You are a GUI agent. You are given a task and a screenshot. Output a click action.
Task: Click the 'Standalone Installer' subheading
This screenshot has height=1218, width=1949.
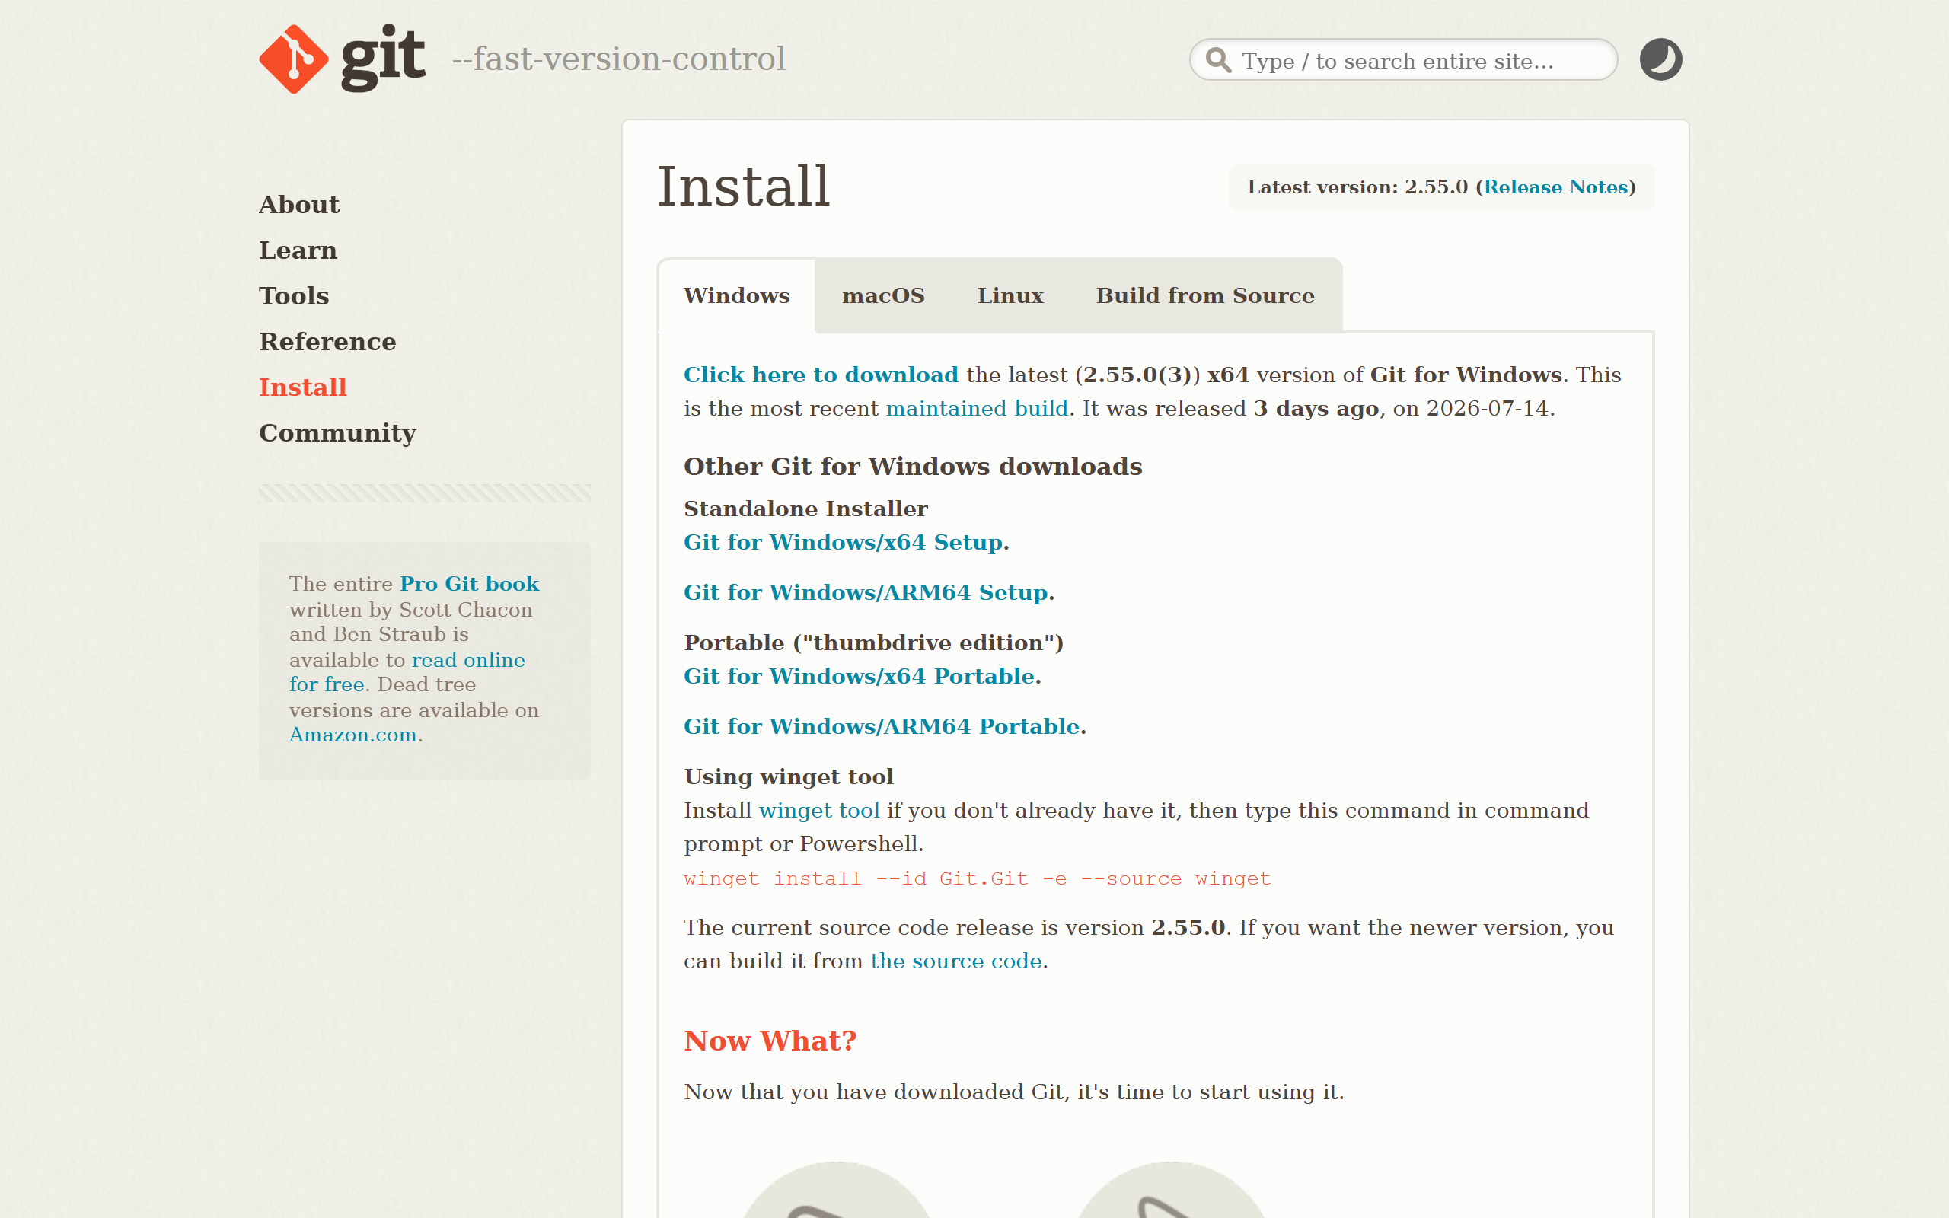point(805,509)
